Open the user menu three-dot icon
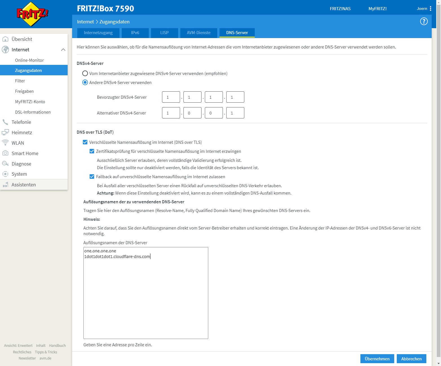441x366 pixels. 431,8
